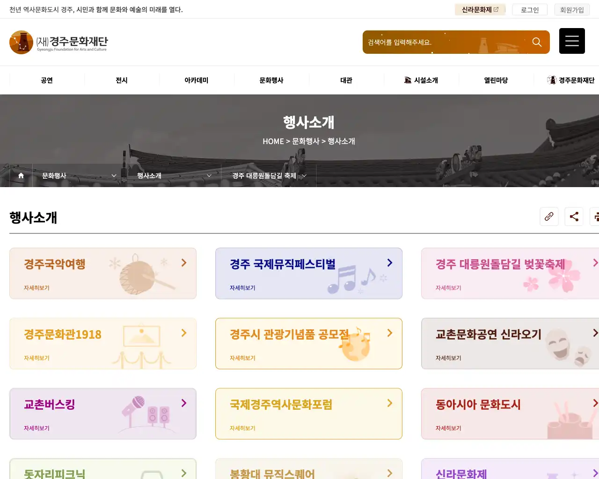
Task: Click the 회원가입 button
Action: point(572,9)
